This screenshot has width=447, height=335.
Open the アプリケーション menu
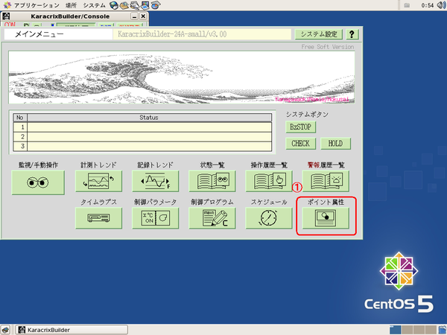coord(37,5)
